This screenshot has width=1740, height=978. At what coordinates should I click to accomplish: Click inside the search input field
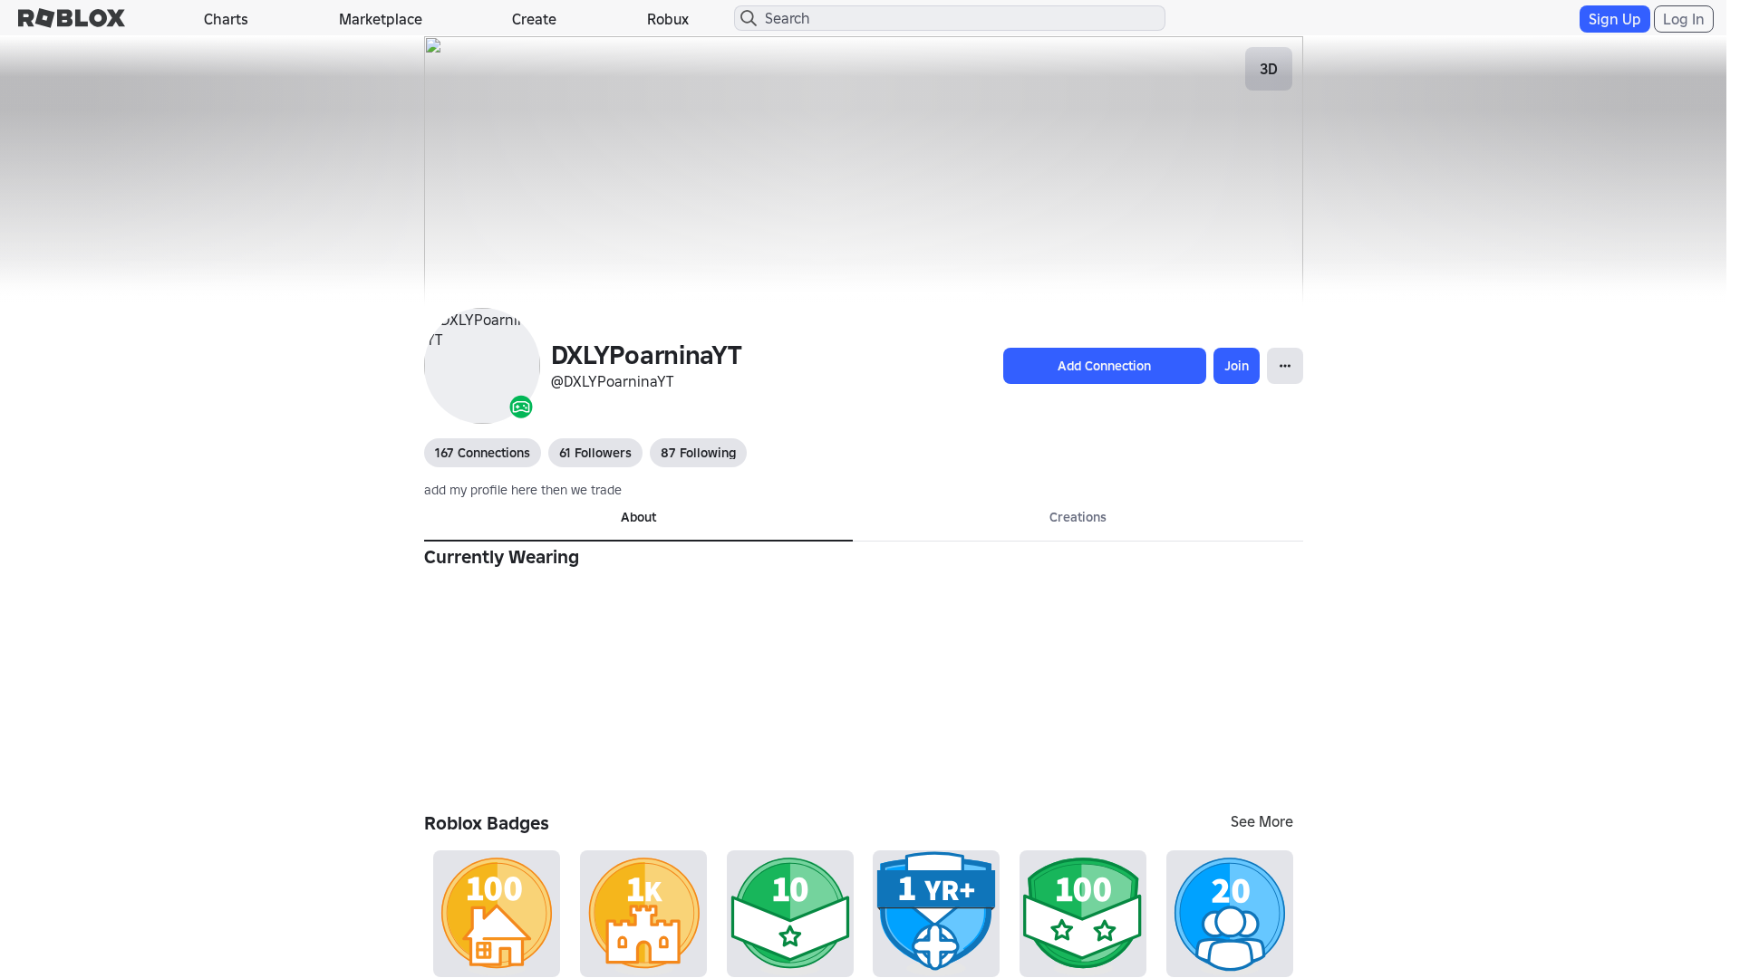[x=949, y=18]
